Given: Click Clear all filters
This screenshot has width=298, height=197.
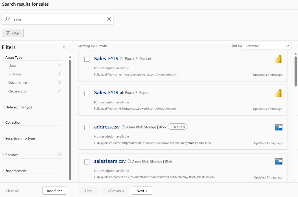Looking at the screenshot, I should [12, 191].
